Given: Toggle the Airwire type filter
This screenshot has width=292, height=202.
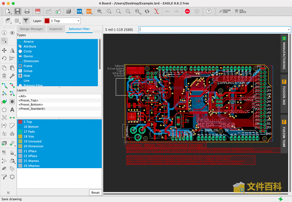Looking at the screenshot, I should [28, 42].
